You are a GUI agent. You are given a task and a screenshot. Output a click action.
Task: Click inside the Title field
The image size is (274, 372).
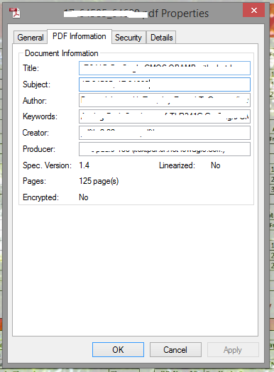click(x=165, y=68)
